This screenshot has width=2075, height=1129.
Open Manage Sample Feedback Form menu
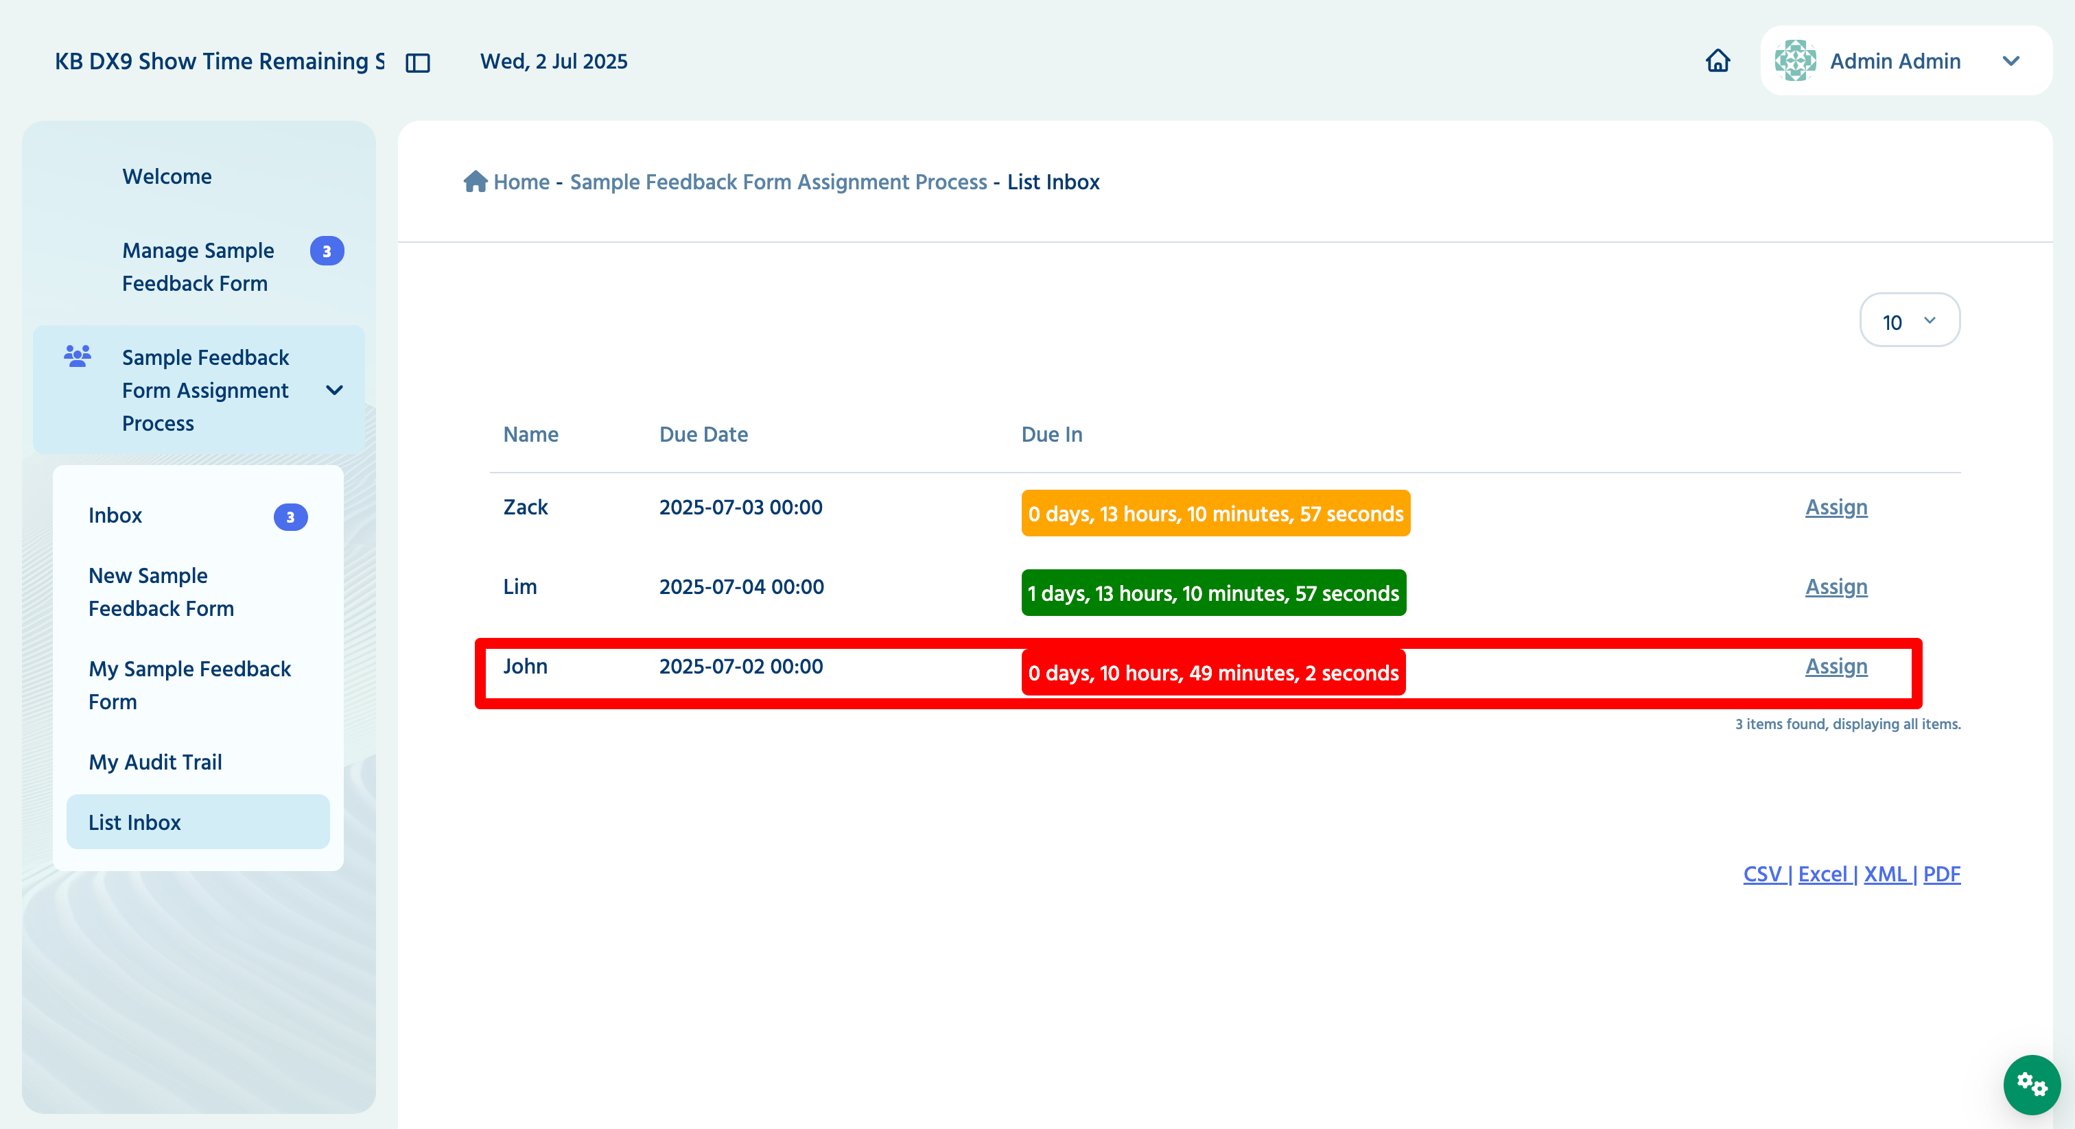pyautogui.click(x=198, y=267)
